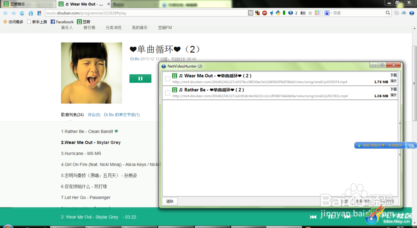Click Douban icon beside Wear Me Out entry
Screen dimensions: 417x228
pyautogui.click(x=174, y=76)
